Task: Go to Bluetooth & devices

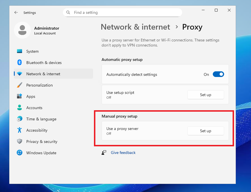Action: tap(53, 63)
